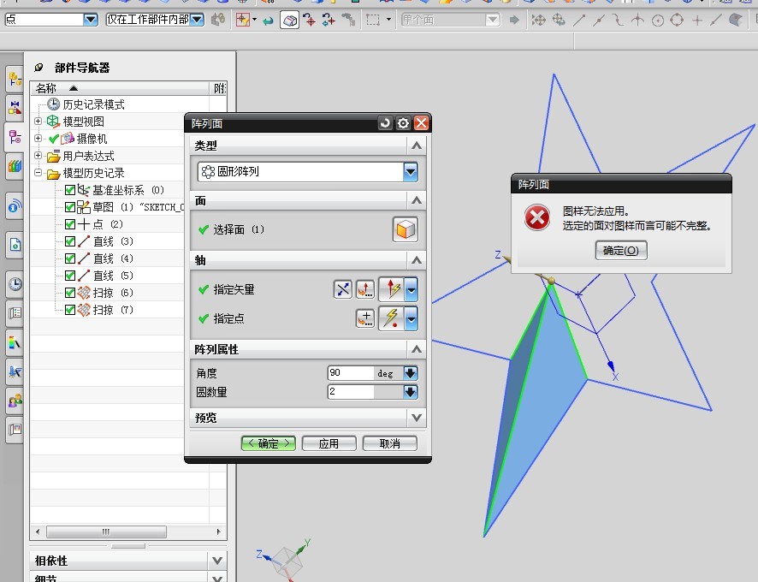758x582 pixels.
Task: Uncheck the 直线 (4) feature checkbox
Action: tap(69, 258)
